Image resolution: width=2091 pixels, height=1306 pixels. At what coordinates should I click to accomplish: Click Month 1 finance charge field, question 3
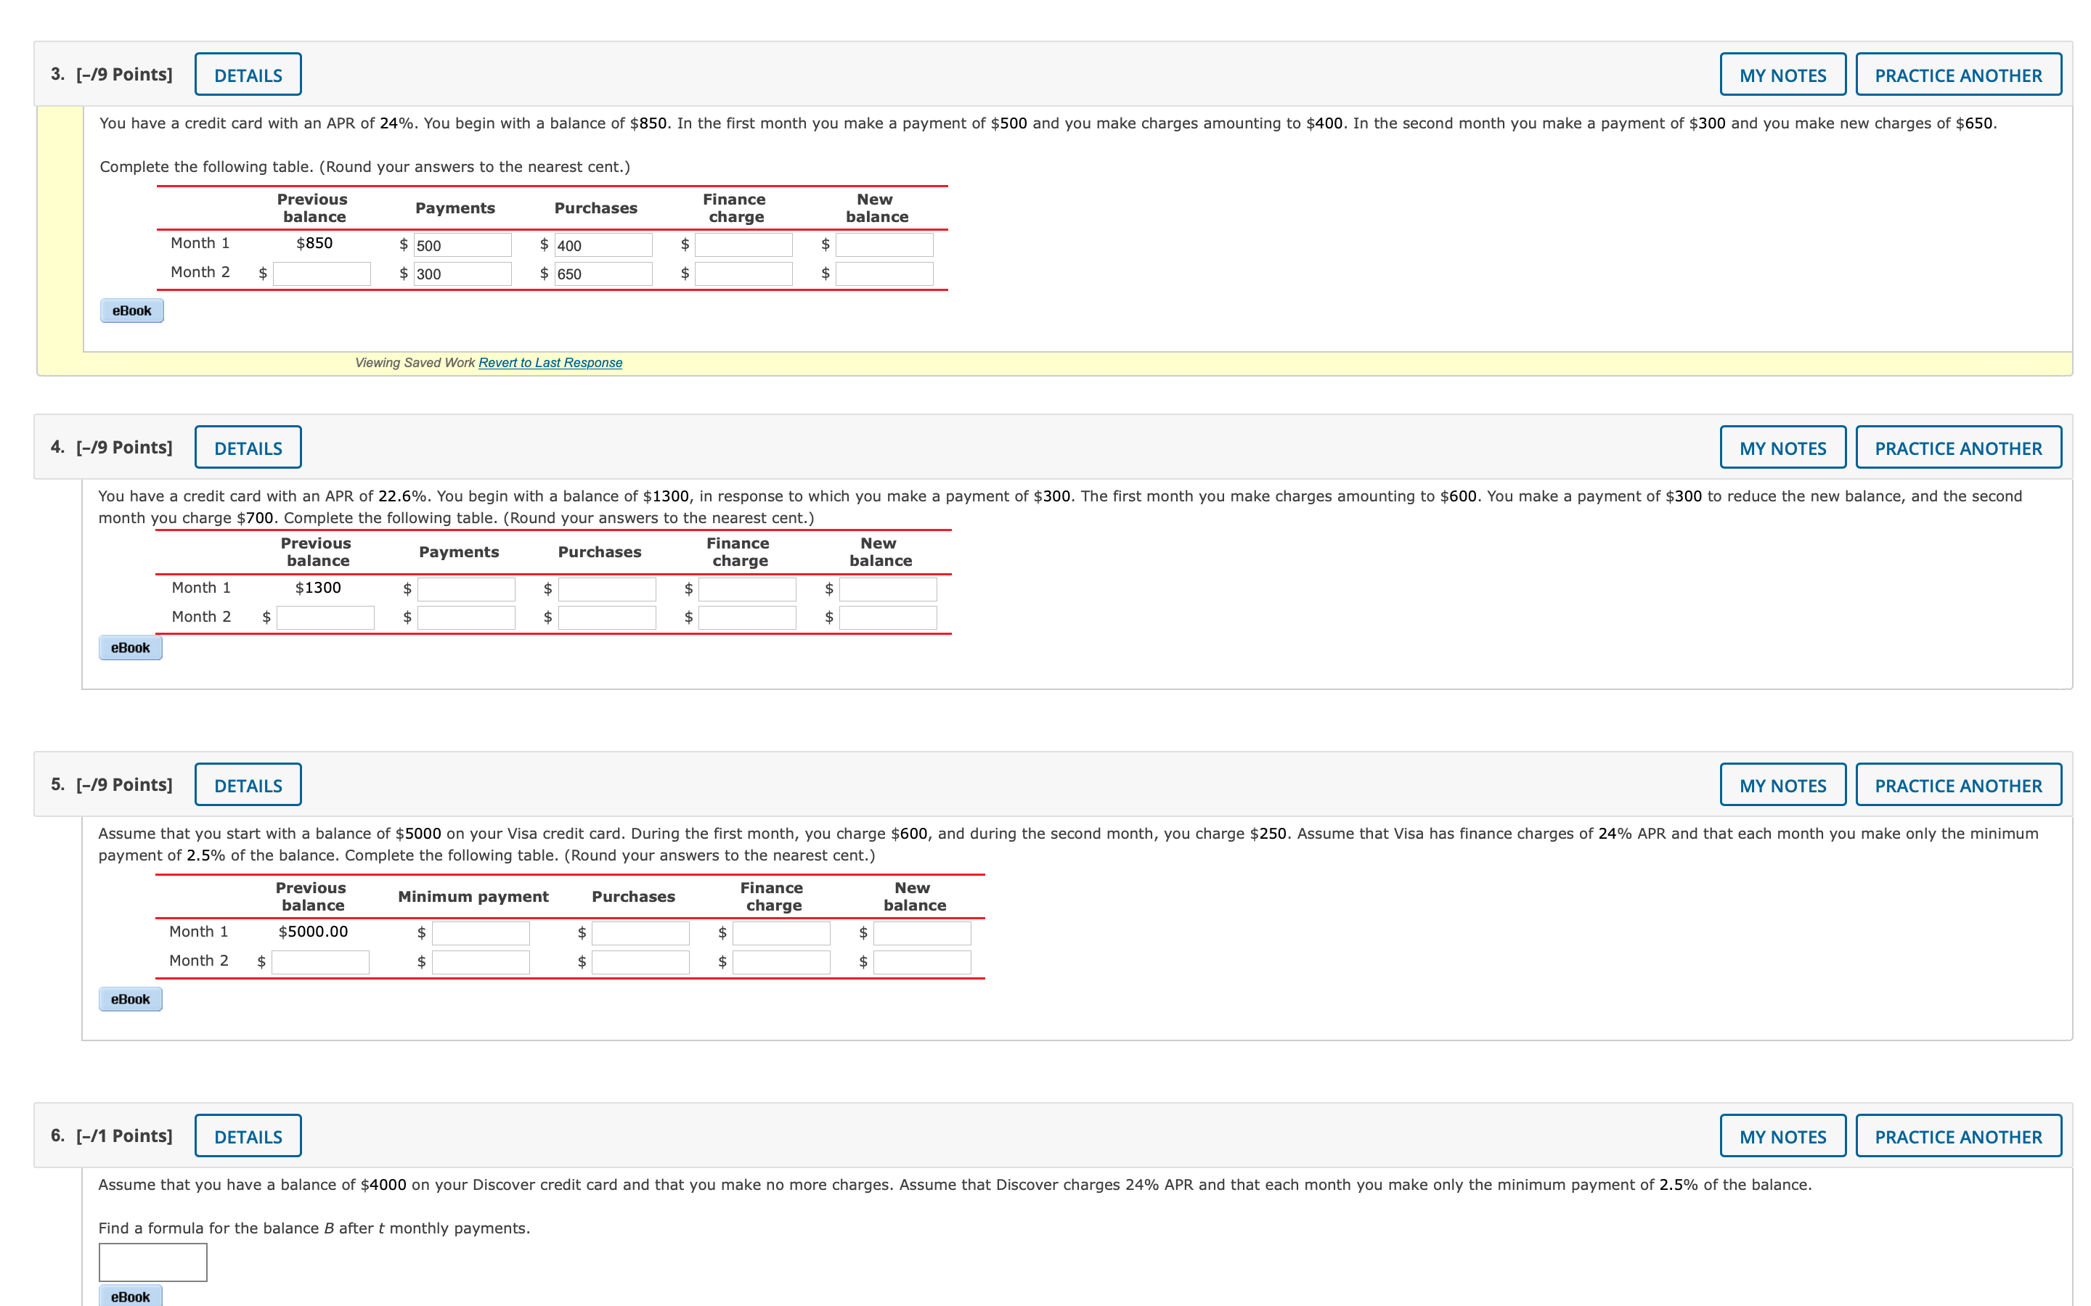click(743, 245)
